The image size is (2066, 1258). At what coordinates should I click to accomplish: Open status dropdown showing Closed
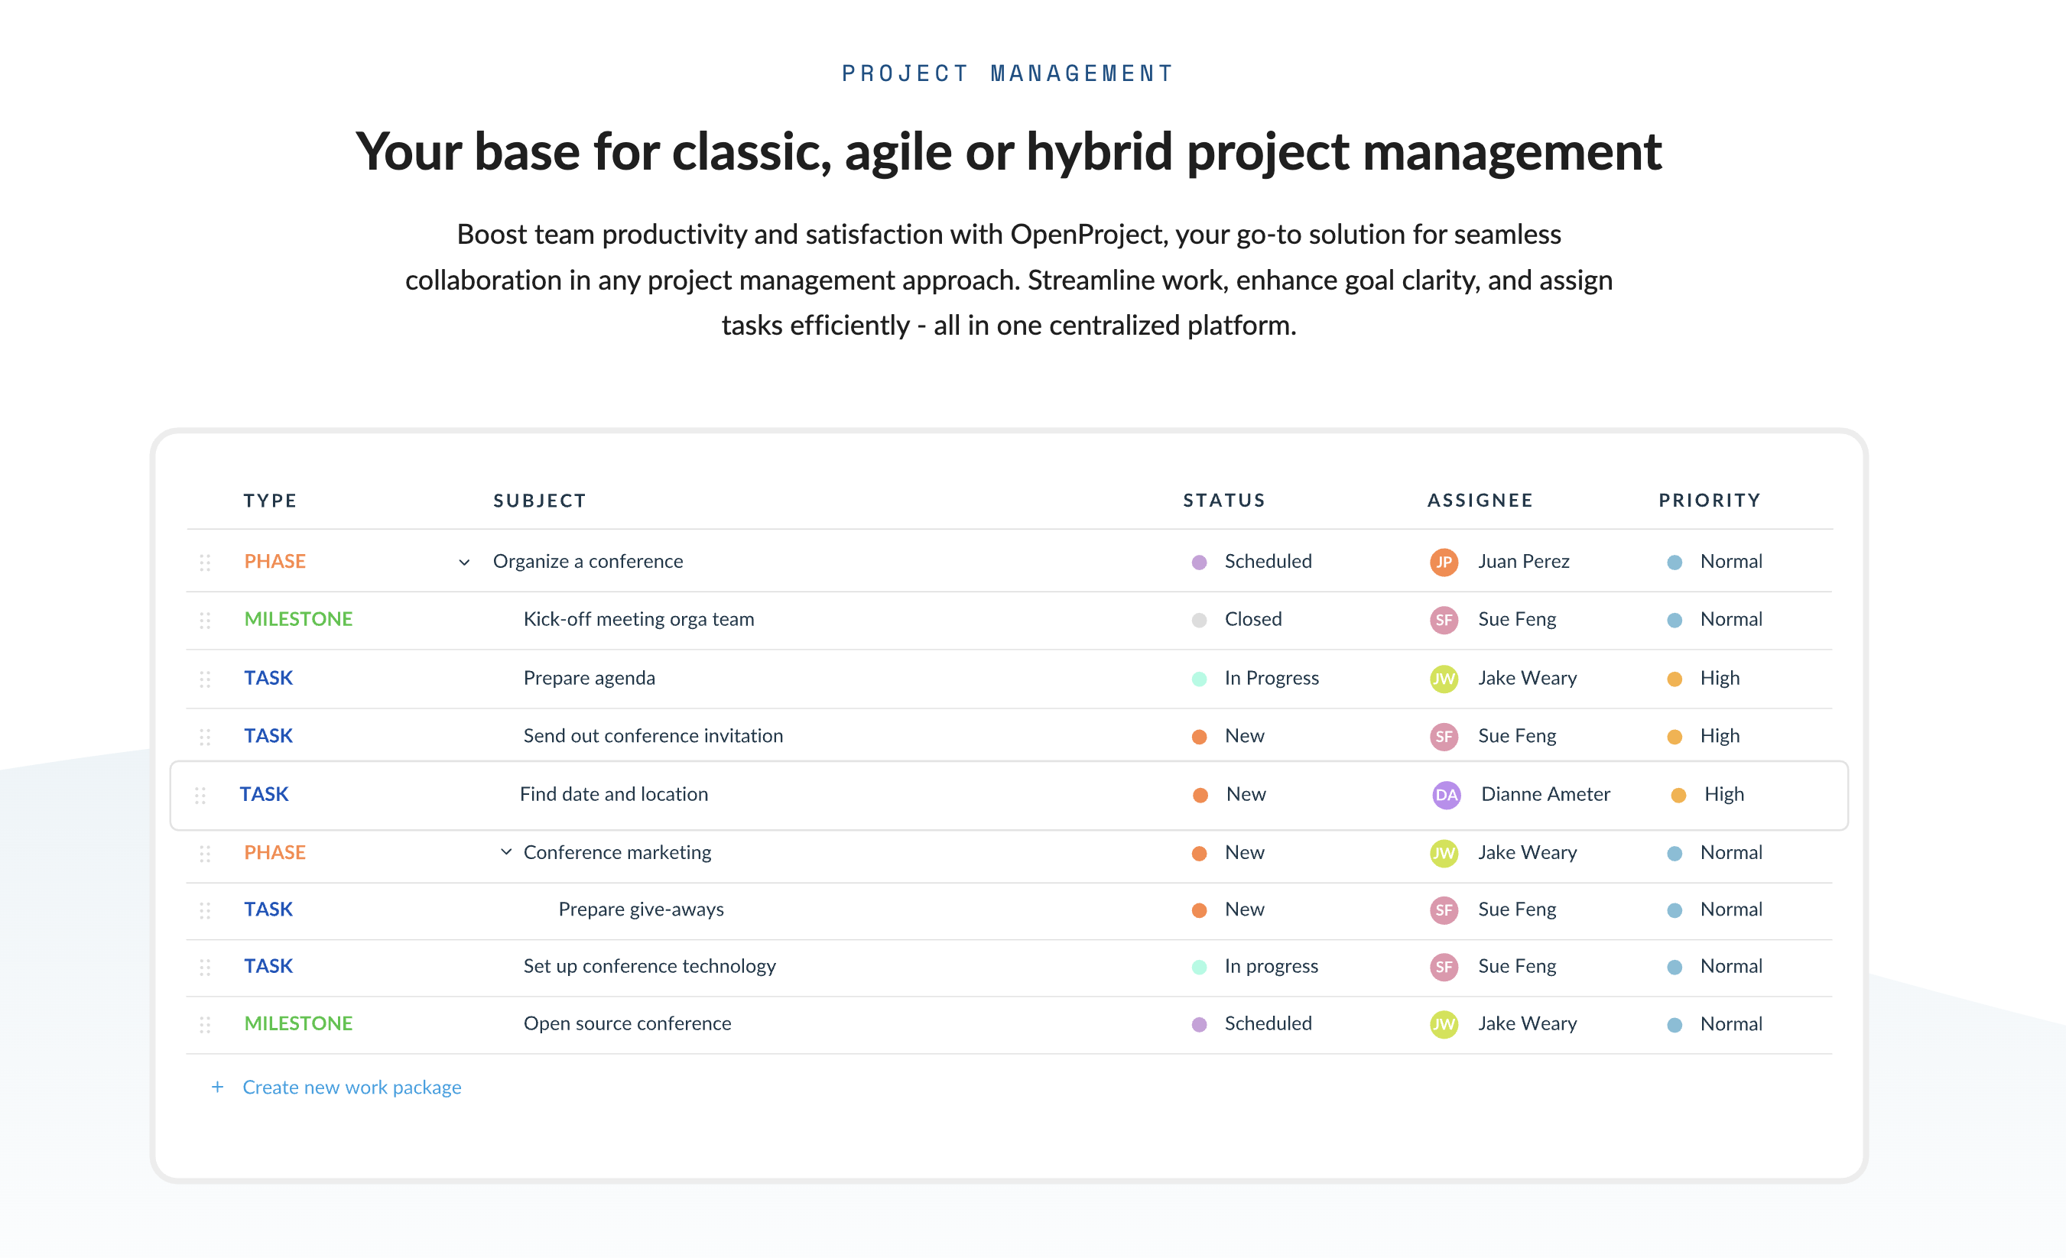1252,619
